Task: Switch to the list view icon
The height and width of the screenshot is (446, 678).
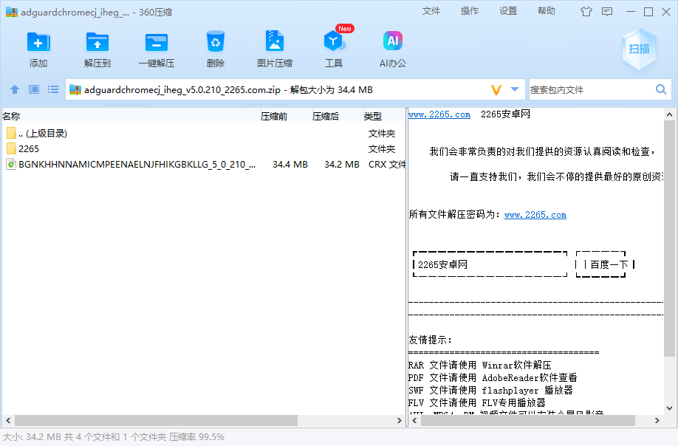Action: pos(53,89)
